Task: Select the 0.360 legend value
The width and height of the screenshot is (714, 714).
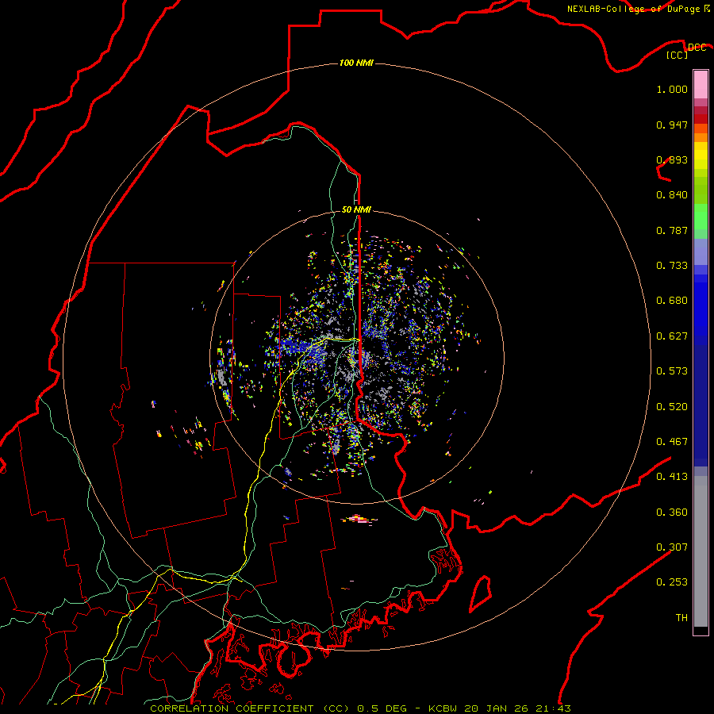Action: 672,512
